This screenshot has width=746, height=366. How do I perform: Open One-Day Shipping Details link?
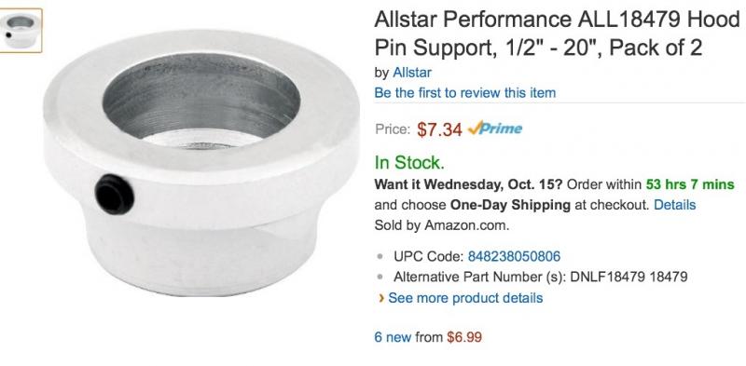[x=674, y=205]
